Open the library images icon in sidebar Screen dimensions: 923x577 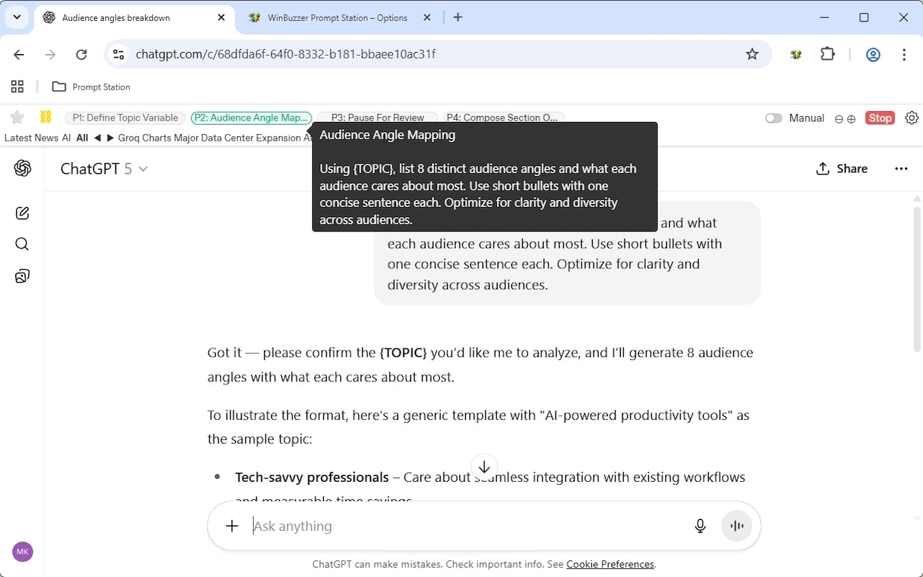coord(22,276)
